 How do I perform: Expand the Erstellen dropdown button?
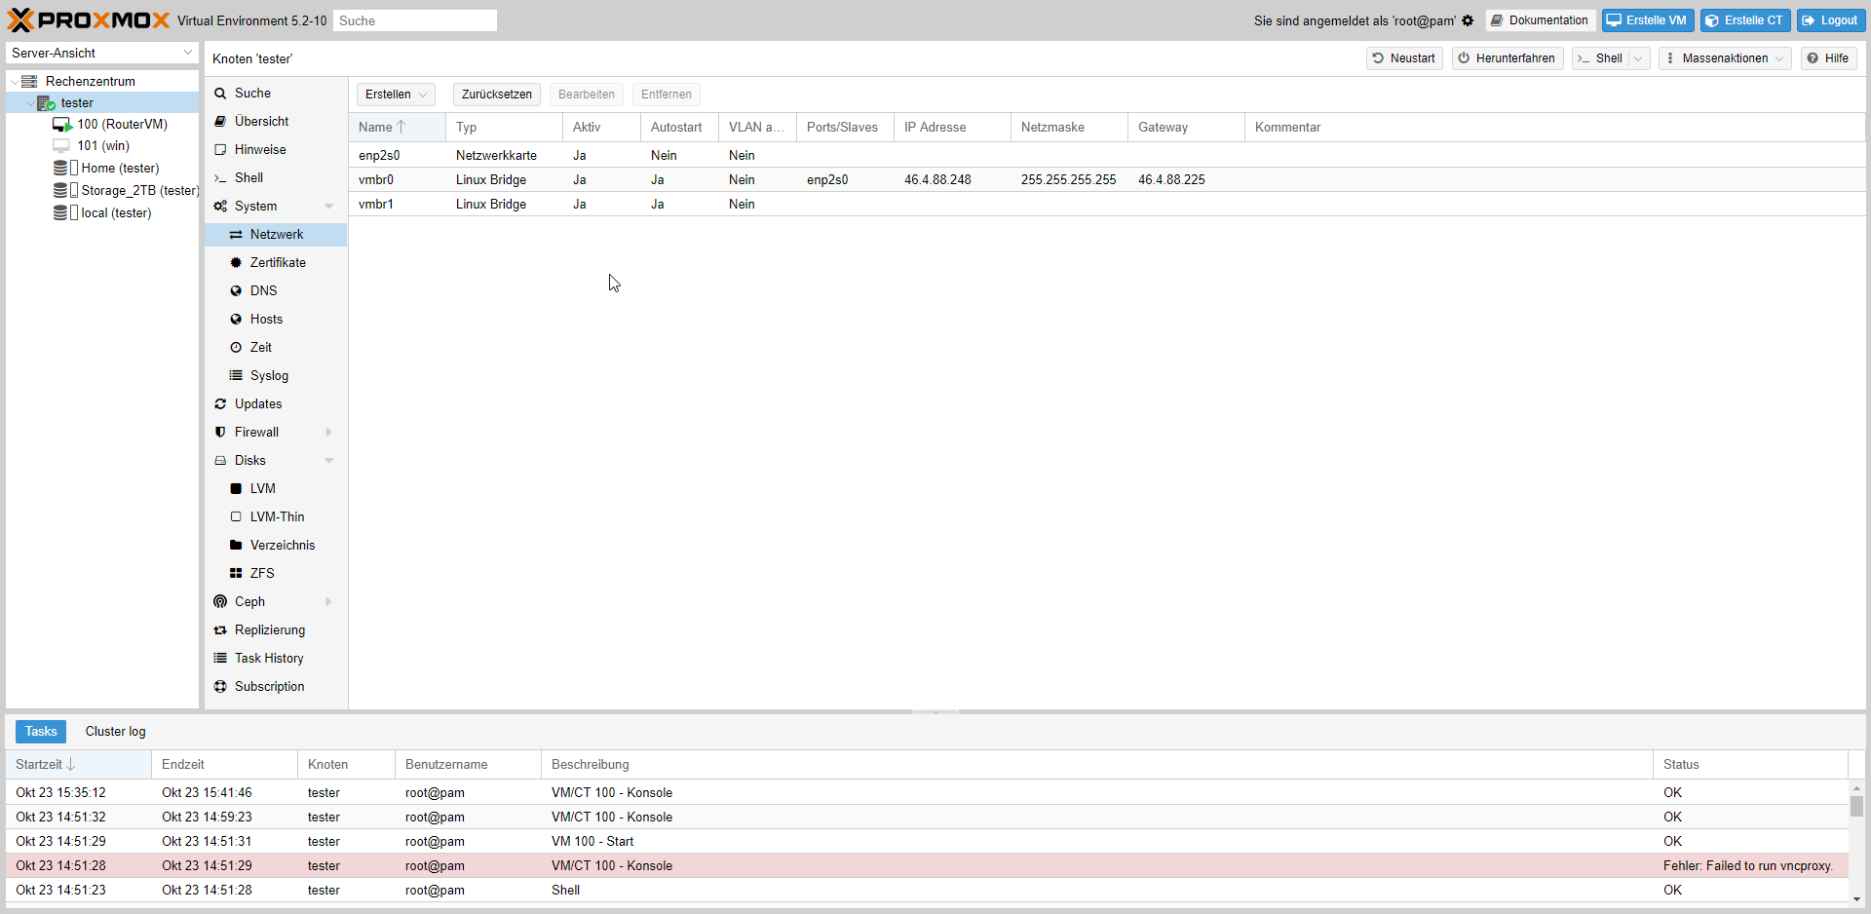point(396,95)
